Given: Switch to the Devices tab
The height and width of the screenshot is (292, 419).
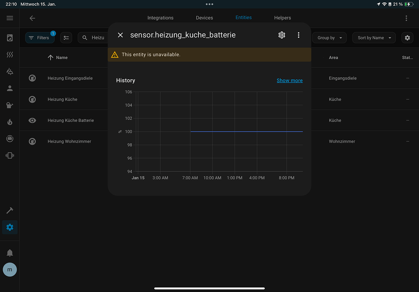Looking at the screenshot, I should (204, 18).
